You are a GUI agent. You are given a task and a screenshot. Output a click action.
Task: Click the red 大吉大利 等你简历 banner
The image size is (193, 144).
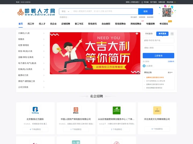(95, 53)
